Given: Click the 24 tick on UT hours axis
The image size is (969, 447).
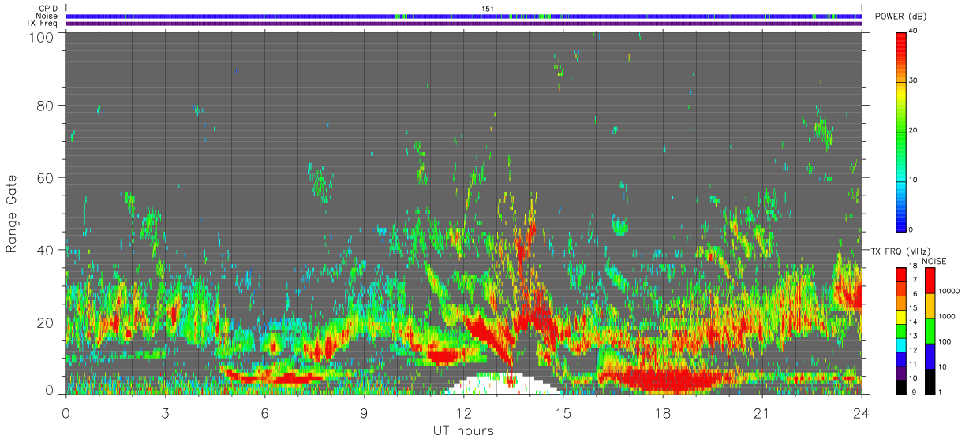Looking at the screenshot, I should [862, 412].
